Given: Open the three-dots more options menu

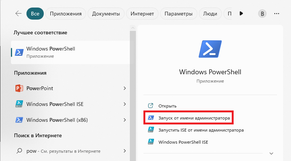Looking at the screenshot, I should point(277,14).
